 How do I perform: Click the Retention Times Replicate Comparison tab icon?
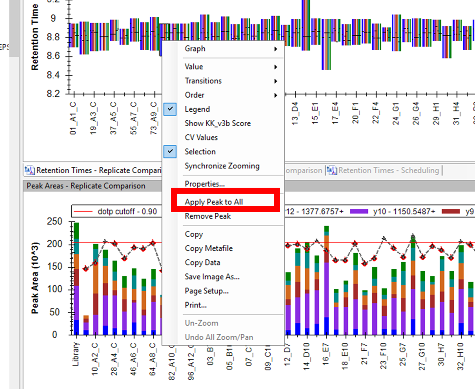tap(30, 170)
